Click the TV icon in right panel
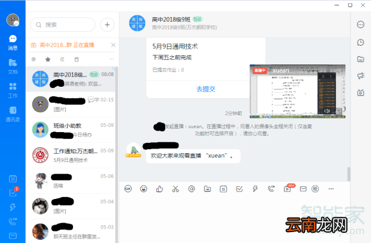This screenshot has height=243, width=371. pos(361,92)
